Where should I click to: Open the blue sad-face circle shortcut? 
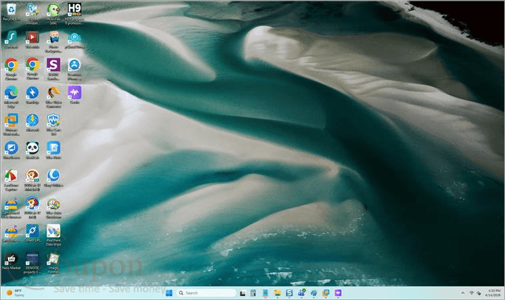(x=75, y=69)
